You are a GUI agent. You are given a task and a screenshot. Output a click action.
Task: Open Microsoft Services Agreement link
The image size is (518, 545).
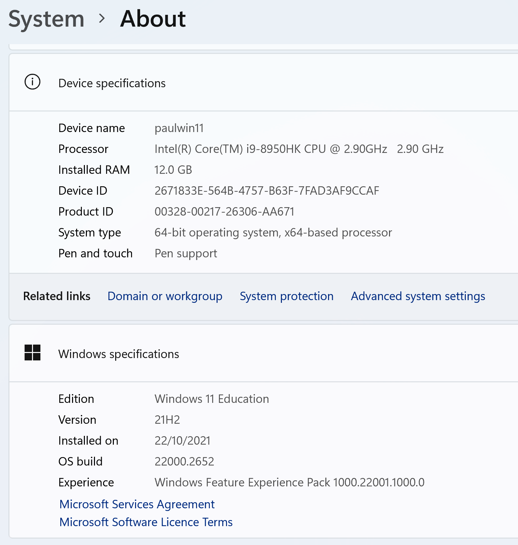click(x=137, y=504)
